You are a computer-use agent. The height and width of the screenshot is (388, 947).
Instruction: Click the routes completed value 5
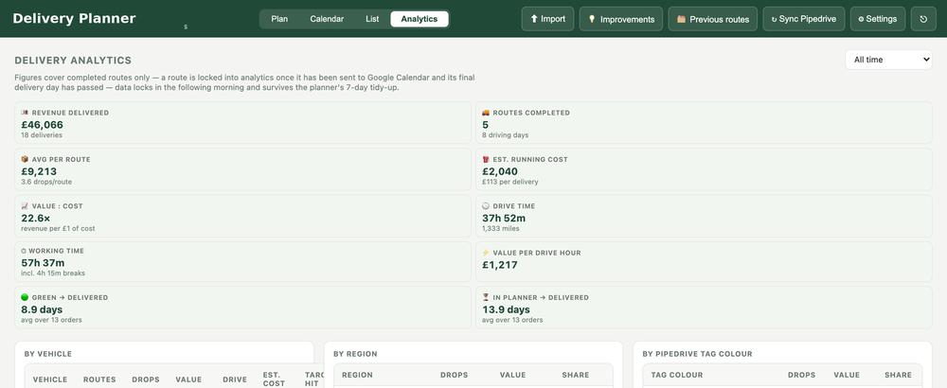(486, 125)
